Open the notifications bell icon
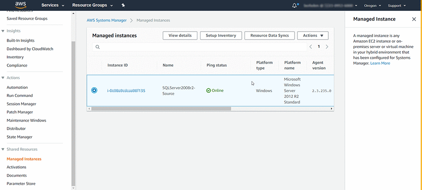This screenshot has height=190, width=422. 295,5
